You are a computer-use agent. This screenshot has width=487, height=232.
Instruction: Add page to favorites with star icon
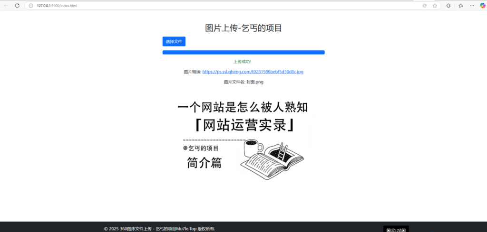point(435,6)
